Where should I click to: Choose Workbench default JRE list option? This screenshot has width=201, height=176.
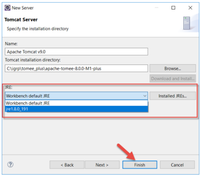(x=77, y=103)
